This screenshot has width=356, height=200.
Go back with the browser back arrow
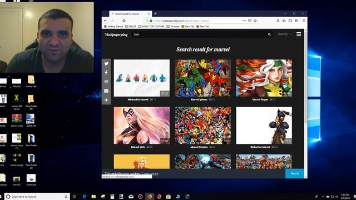pyautogui.click(x=105, y=21)
